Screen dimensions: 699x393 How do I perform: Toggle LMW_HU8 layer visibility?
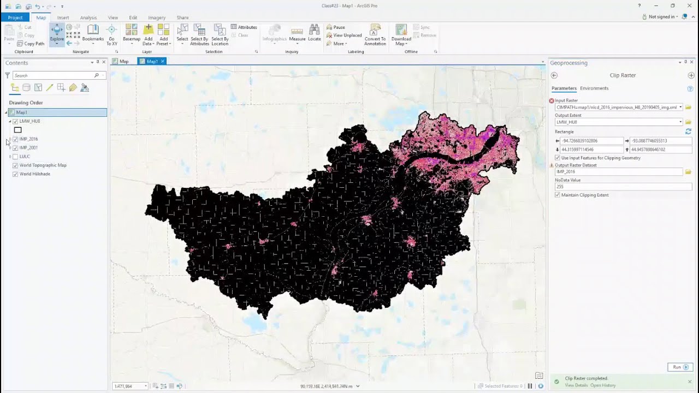point(15,121)
